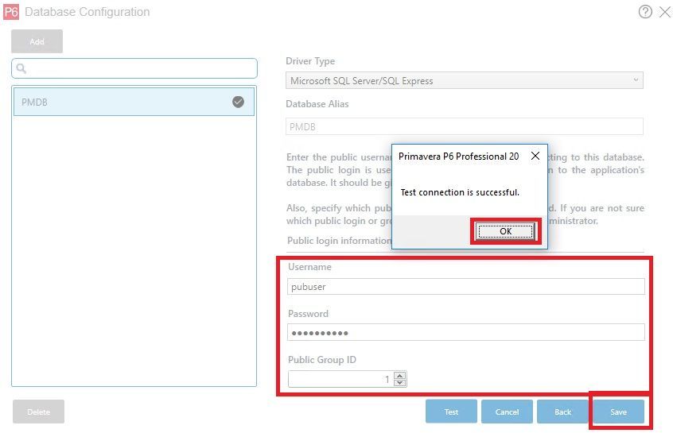The width and height of the screenshot is (673, 433).
Task: Click into the Password field
Action: coord(466,332)
